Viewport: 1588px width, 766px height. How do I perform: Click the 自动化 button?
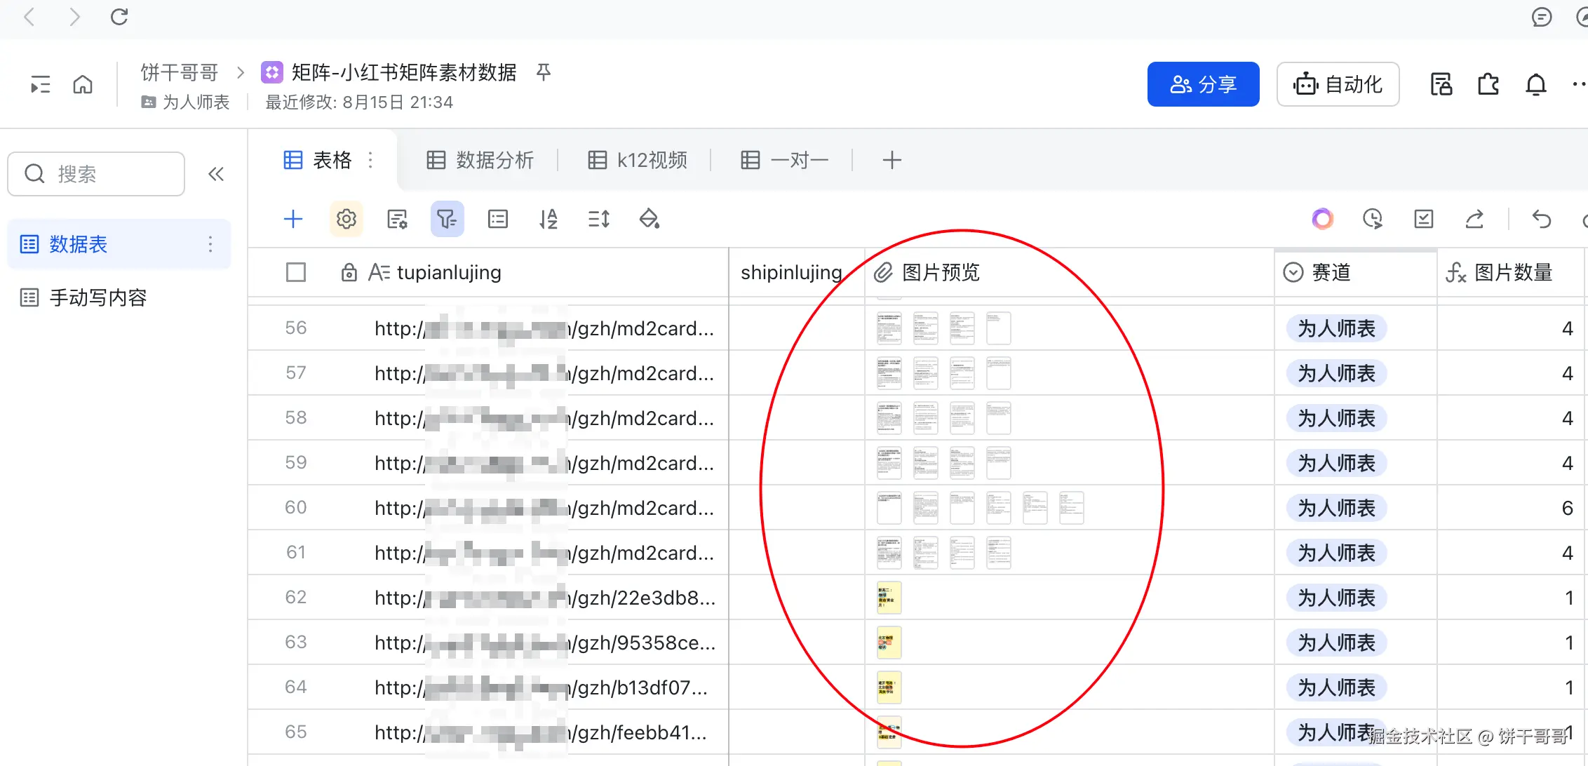tap(1338, 84)
